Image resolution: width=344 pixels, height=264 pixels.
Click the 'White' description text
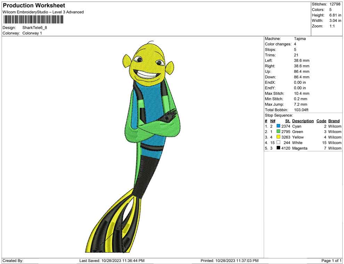[x=297, y=143]
